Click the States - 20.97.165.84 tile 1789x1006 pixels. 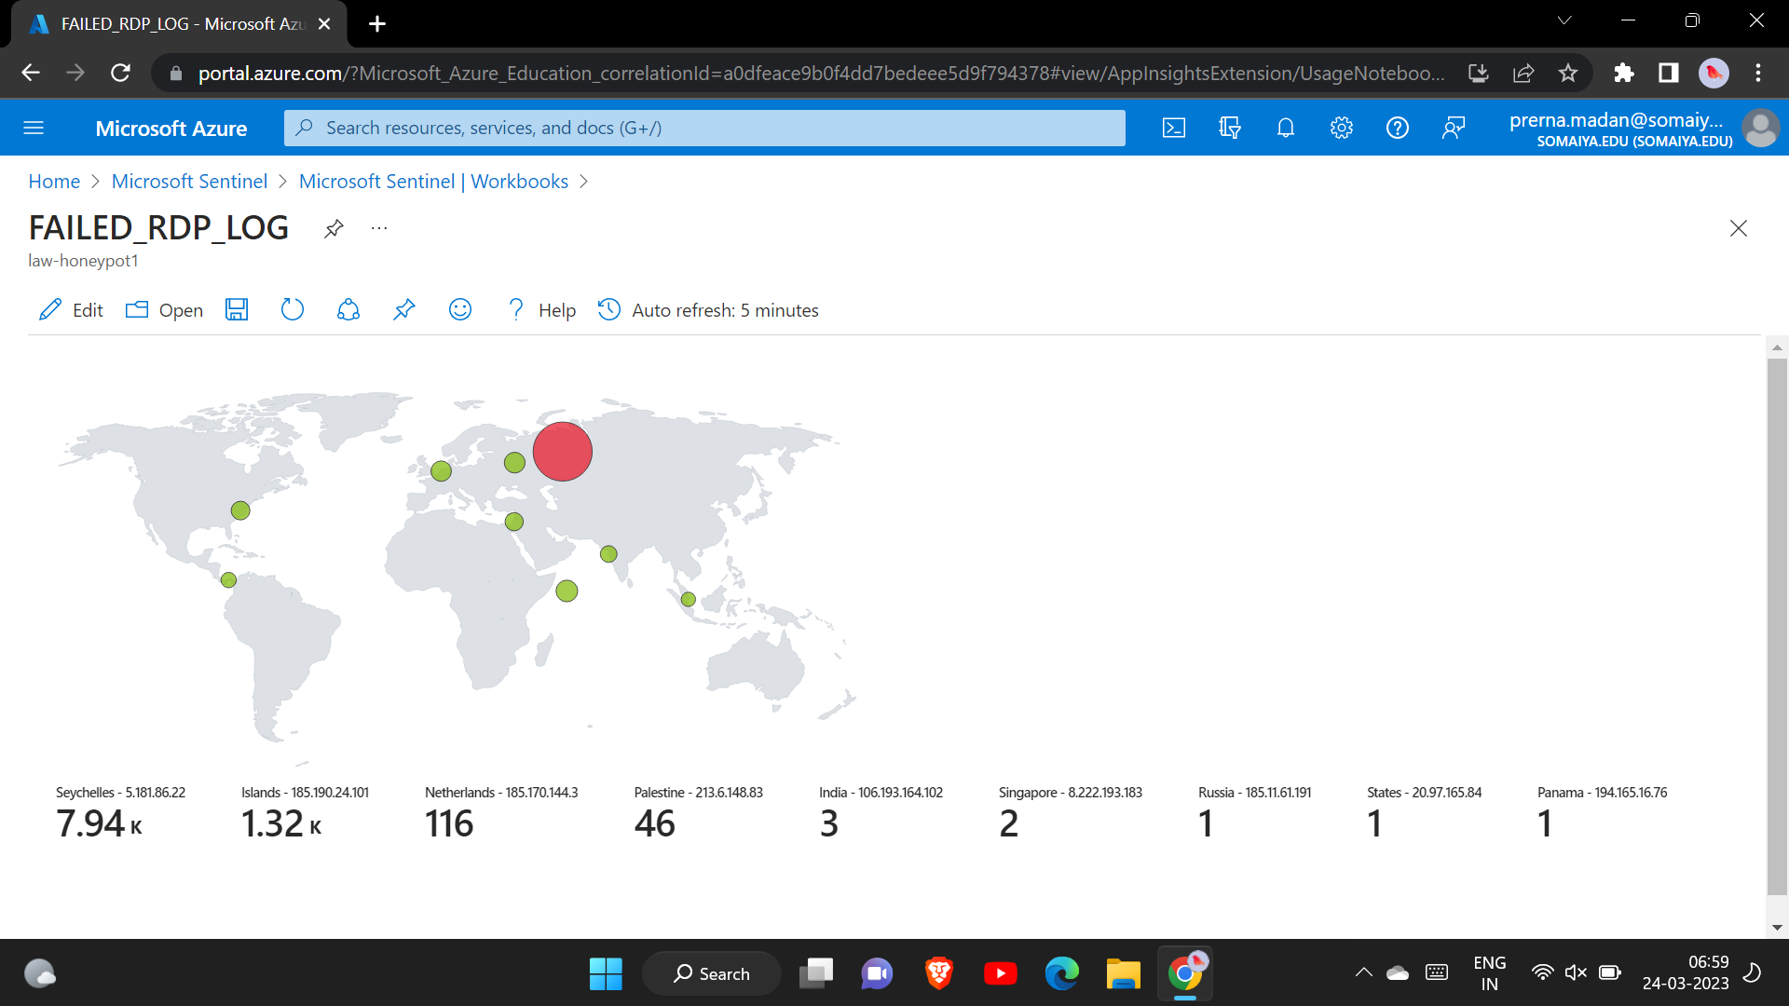pos(1424,814)
